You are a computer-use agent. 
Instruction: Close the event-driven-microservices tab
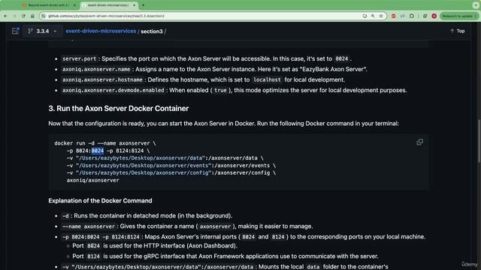click(134, 5)
